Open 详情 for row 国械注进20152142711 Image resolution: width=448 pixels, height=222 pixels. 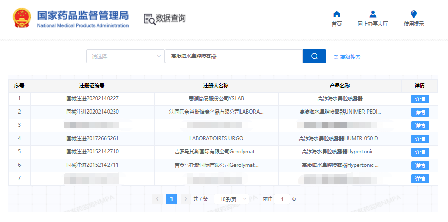[420, 166]
